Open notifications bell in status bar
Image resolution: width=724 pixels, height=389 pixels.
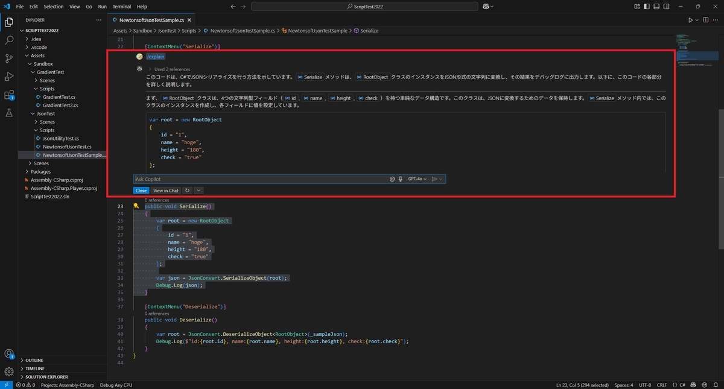tap(716, 385)
